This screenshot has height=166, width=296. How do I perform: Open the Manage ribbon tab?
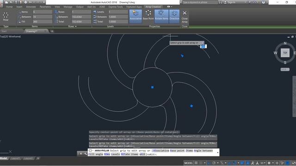68,7
